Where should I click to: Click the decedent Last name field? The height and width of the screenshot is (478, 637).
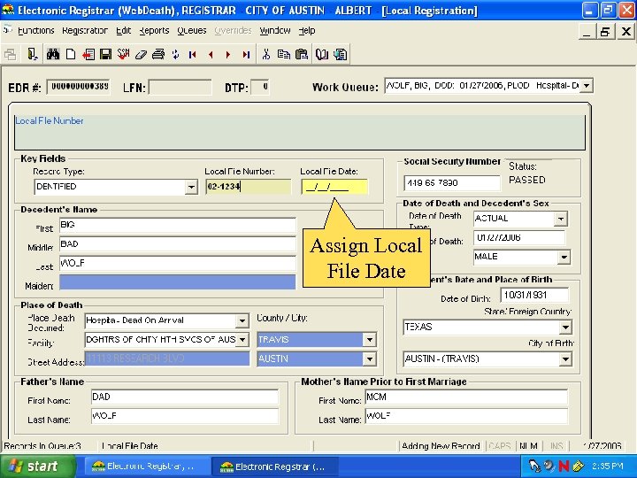[x=178, y=263]
